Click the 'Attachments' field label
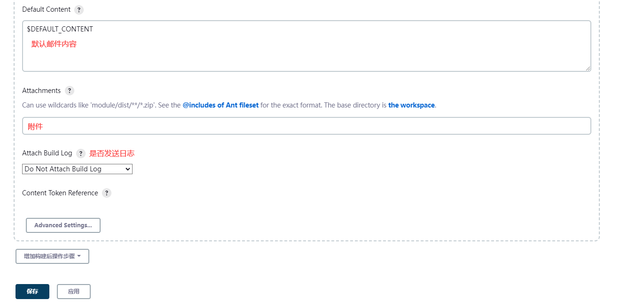 [41, 91]
